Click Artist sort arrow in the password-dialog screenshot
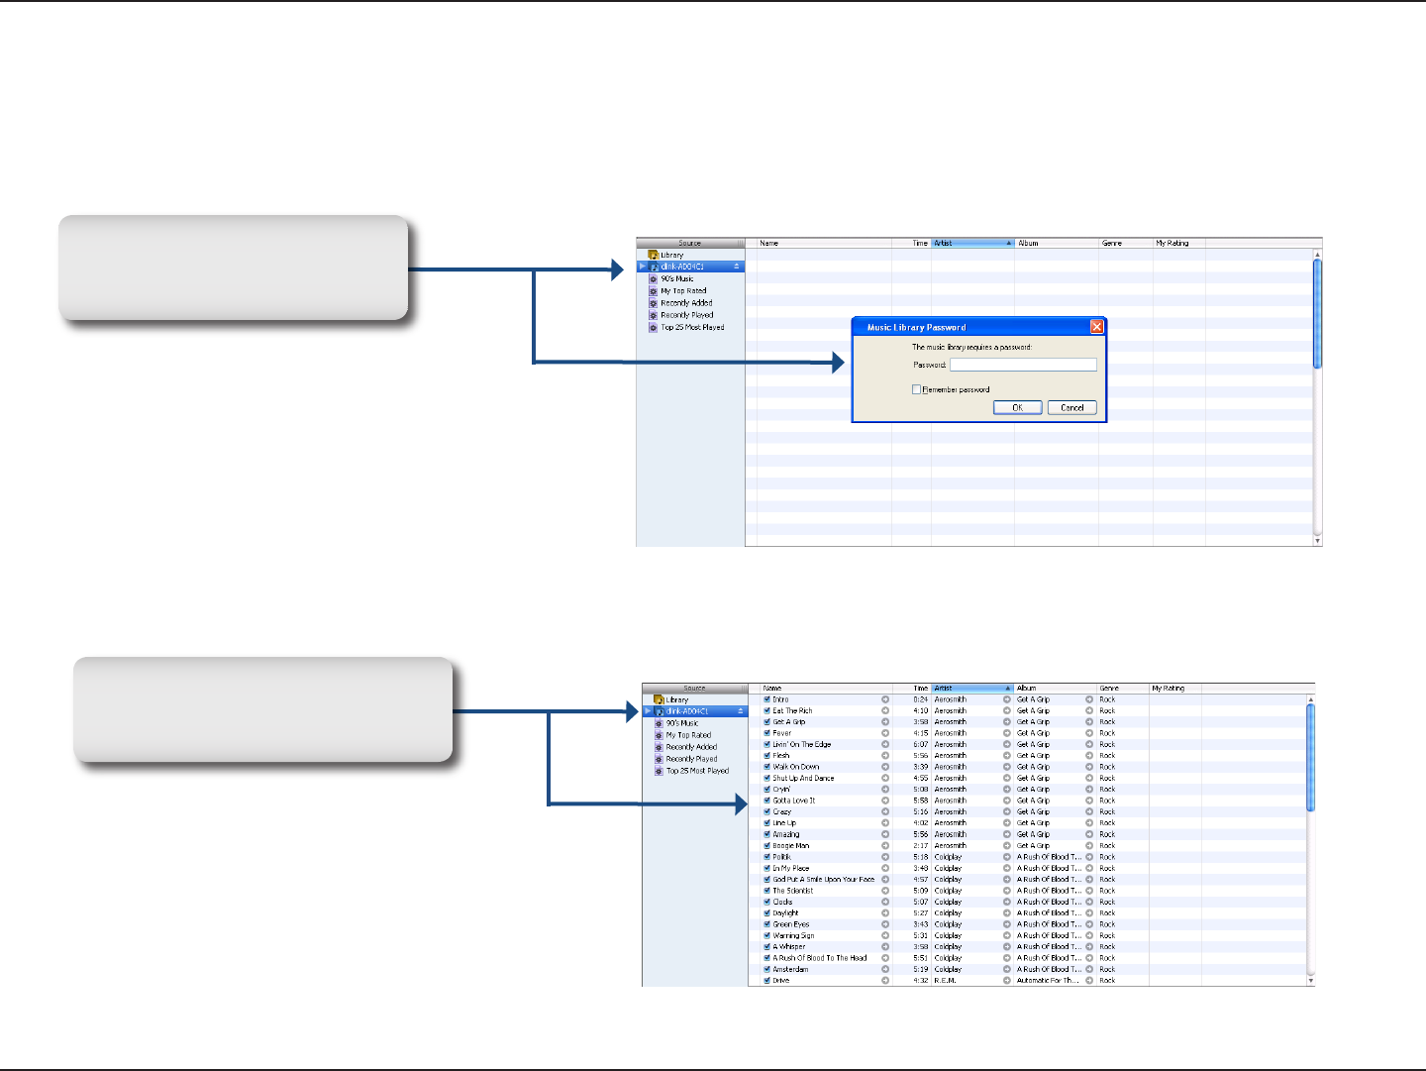 pyautogui.click(x=1008, y=243)
